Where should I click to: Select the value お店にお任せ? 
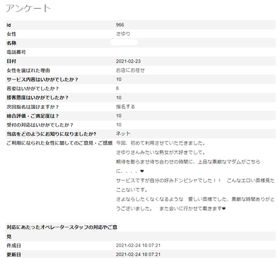tap(130, 70)
